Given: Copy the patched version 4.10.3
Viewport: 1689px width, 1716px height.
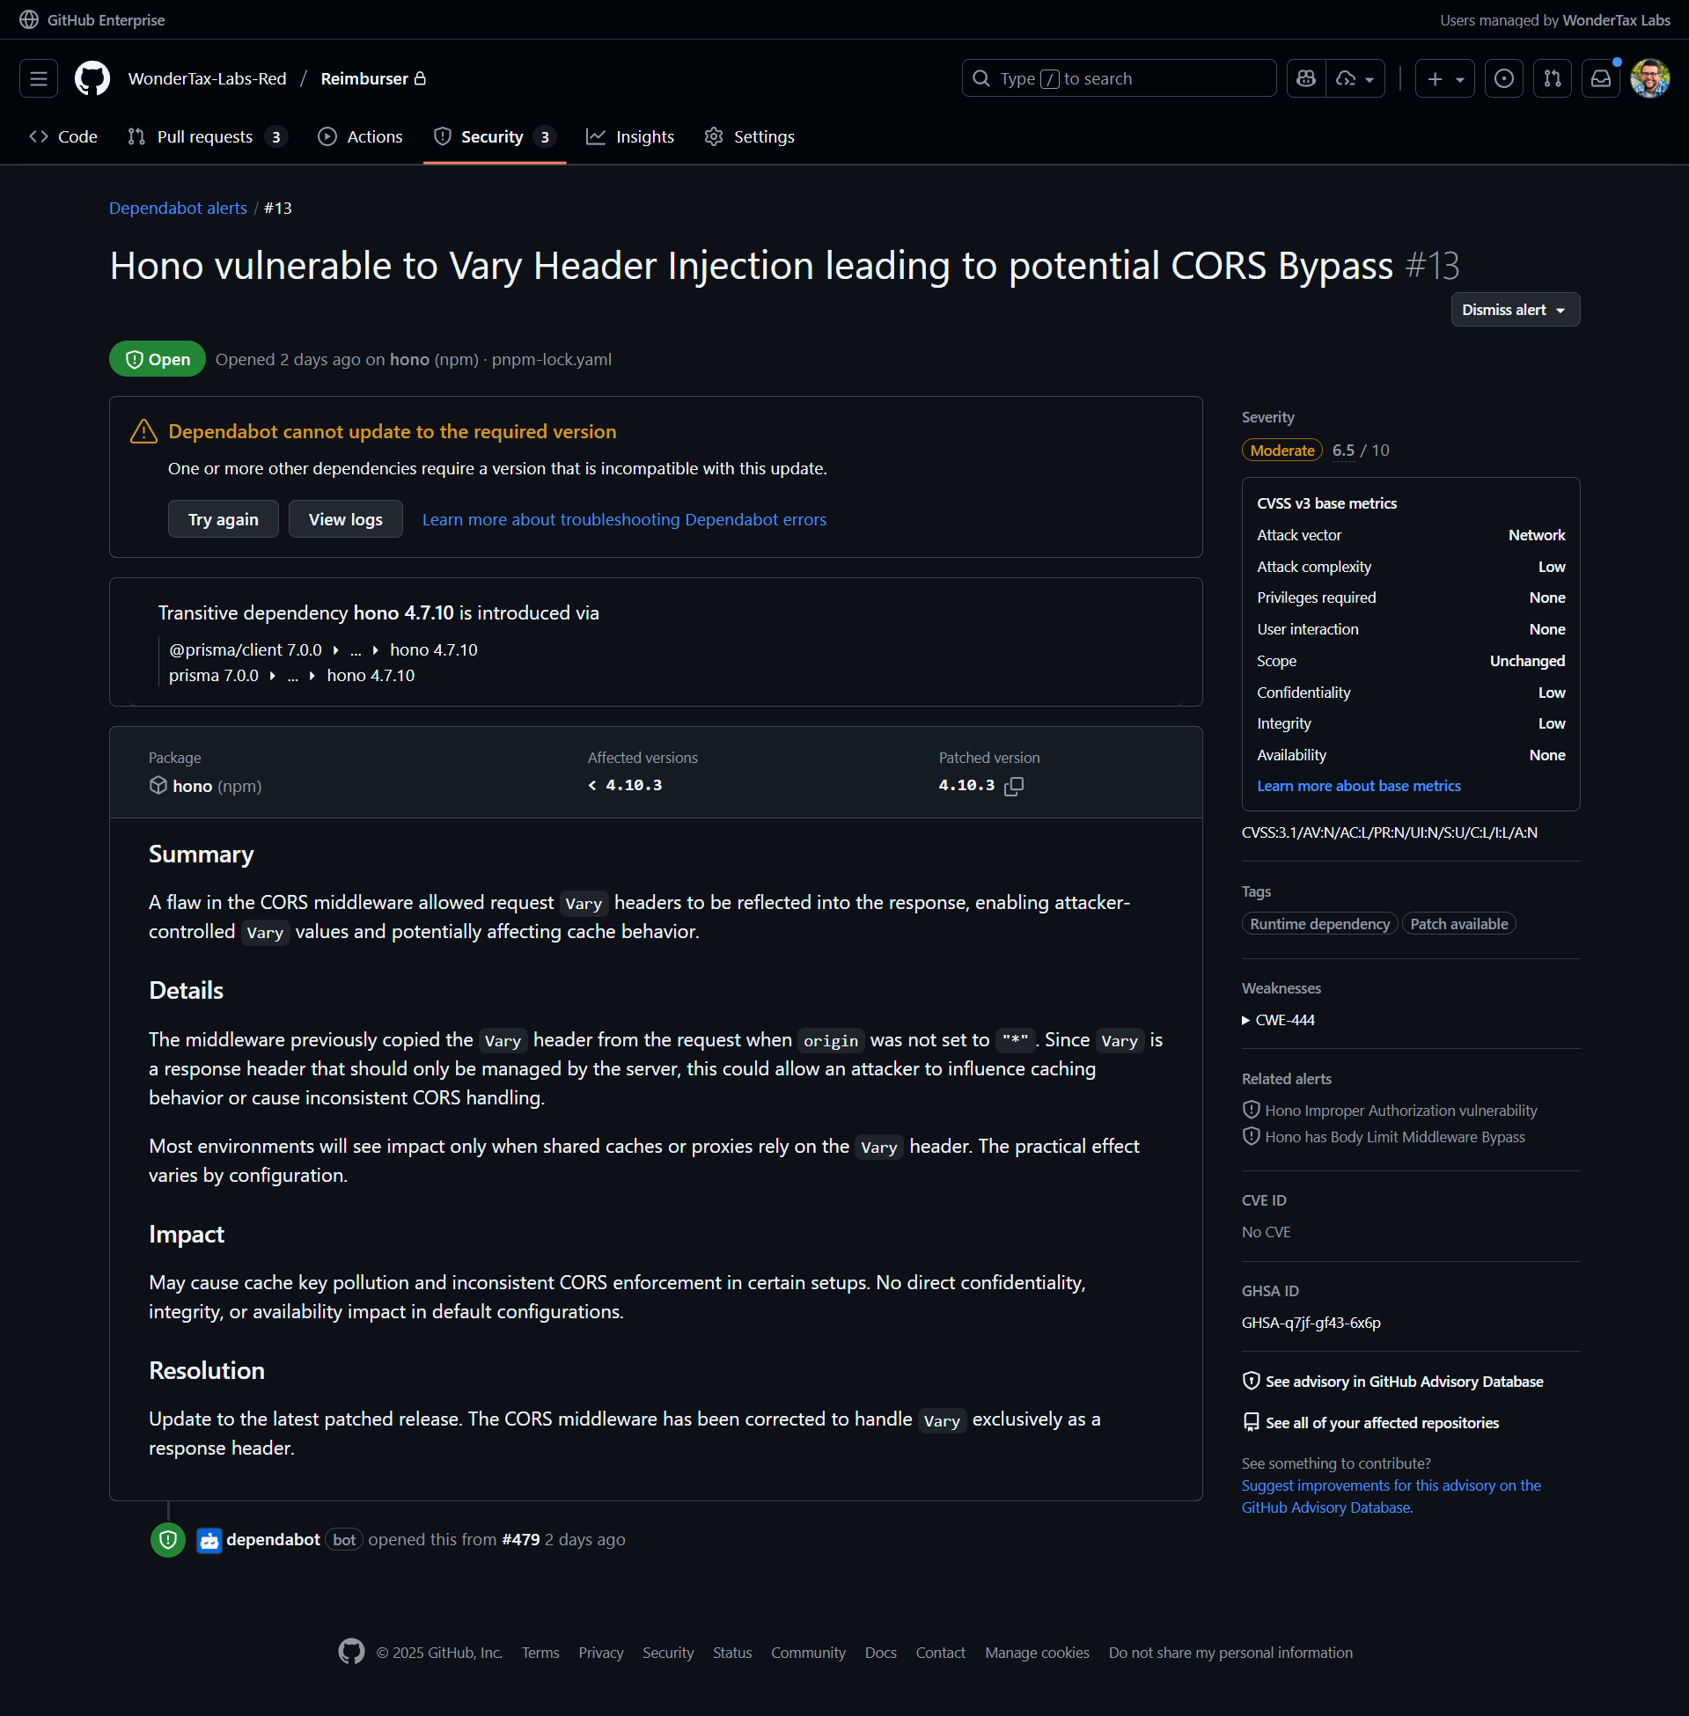Looking at the screenshot, I should (x=1014, y=786).
